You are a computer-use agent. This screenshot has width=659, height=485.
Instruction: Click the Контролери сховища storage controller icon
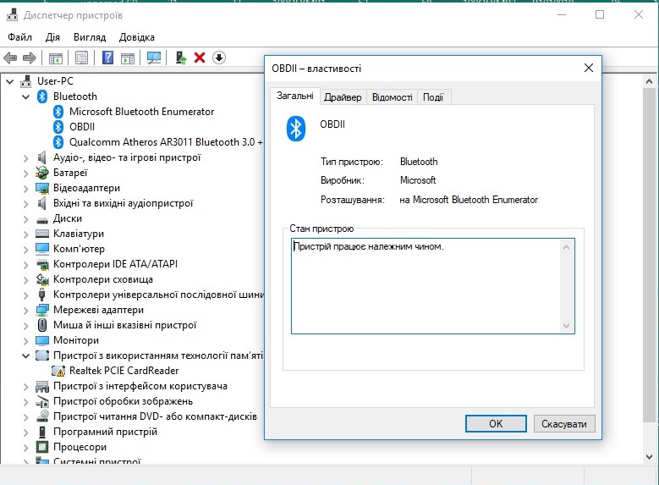(x=42, y=279)
